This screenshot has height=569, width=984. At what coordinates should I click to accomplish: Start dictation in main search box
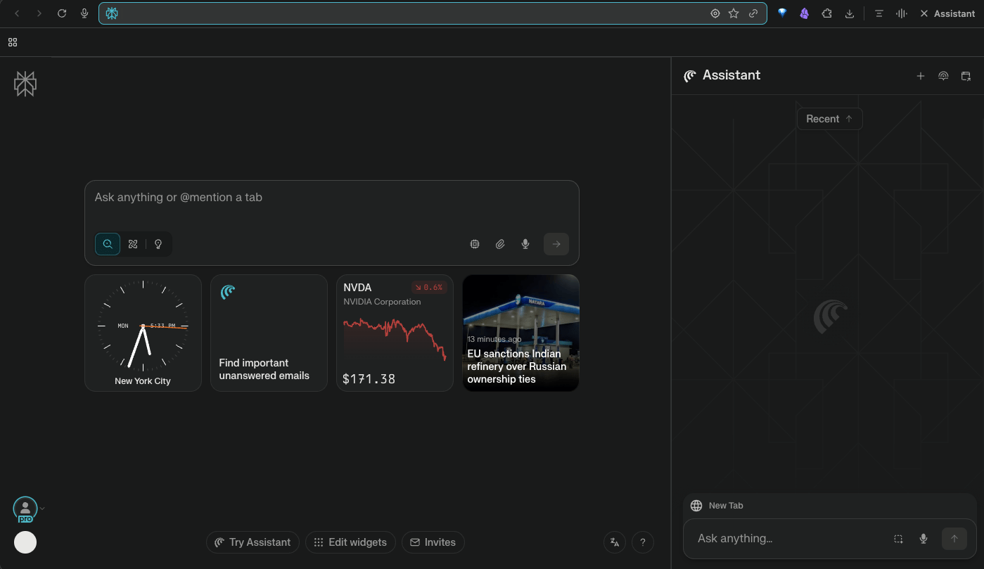(525, 244)
